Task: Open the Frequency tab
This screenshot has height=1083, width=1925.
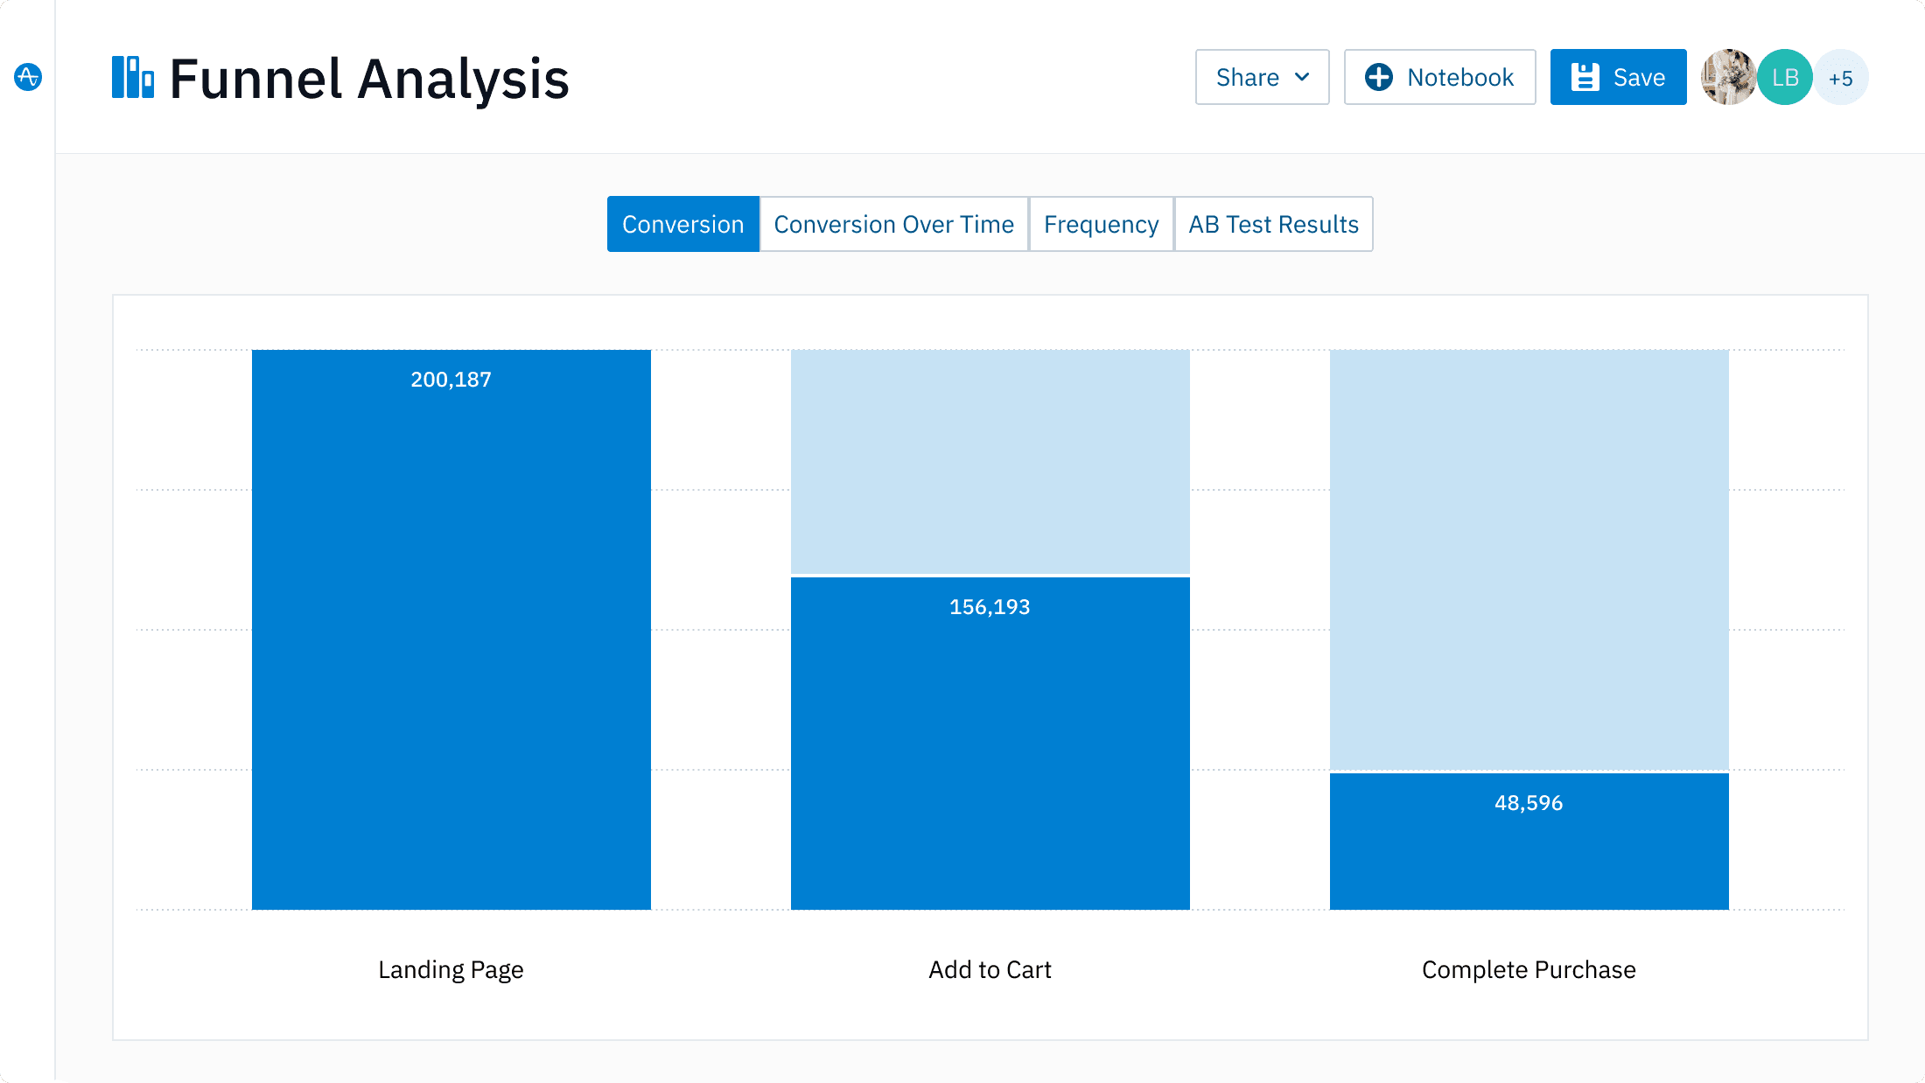Action: pyautogui.click(x=1101, y=224)
